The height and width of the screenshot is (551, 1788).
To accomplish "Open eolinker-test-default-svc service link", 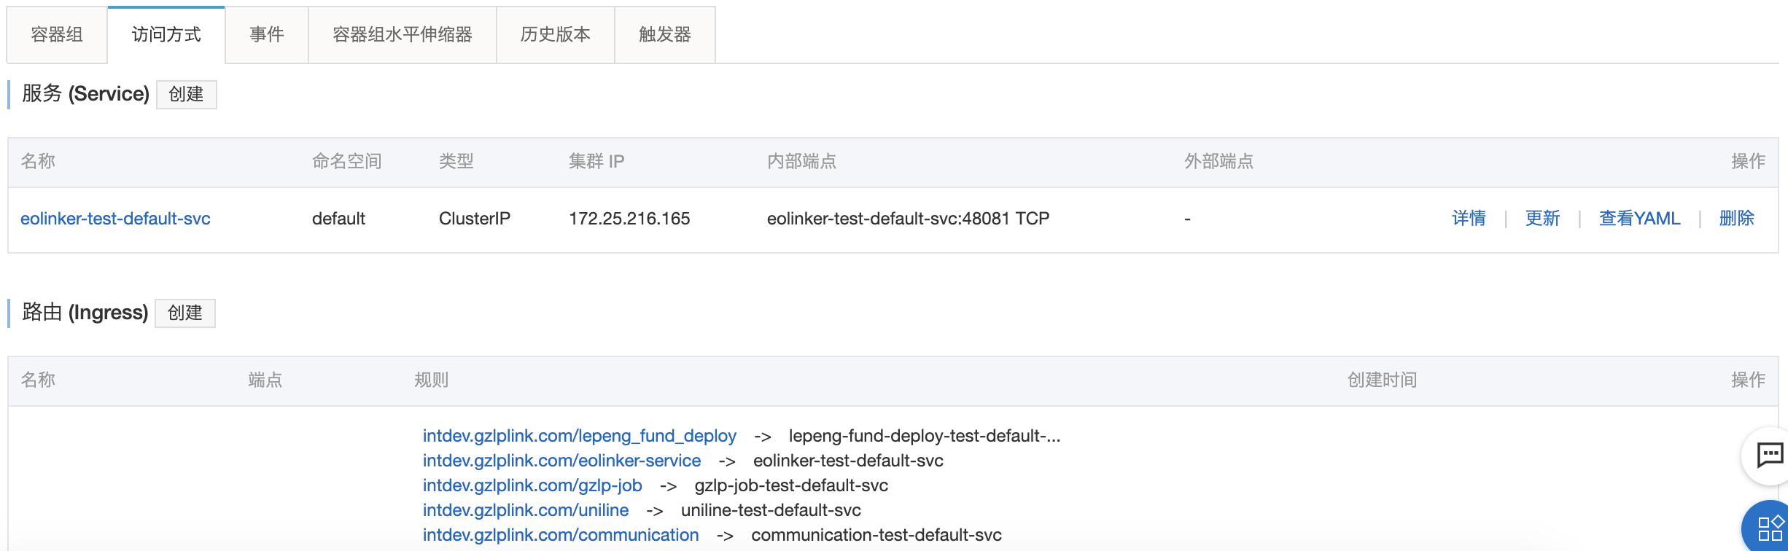I will tap(115, 219).
